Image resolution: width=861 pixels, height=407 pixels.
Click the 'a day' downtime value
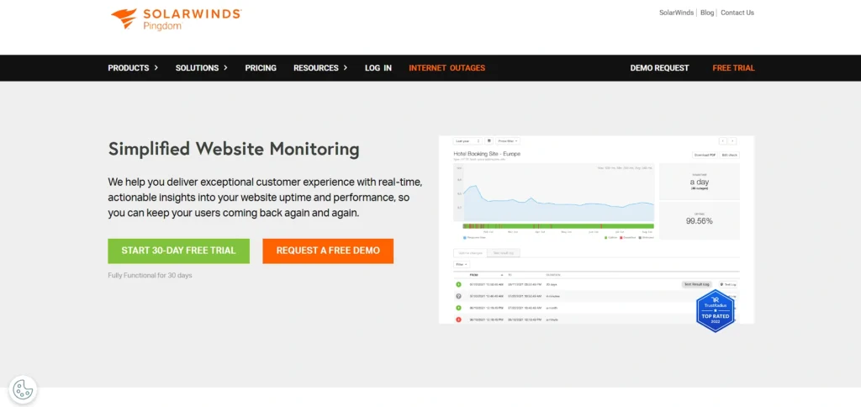coord(699,182)
